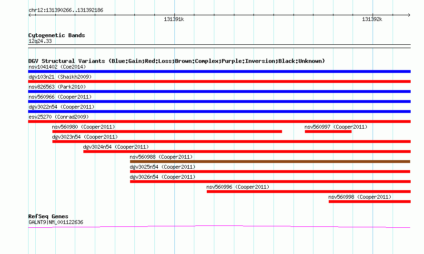
Task: Click the right arrow end of ruler
Action: tap(409, 15)
